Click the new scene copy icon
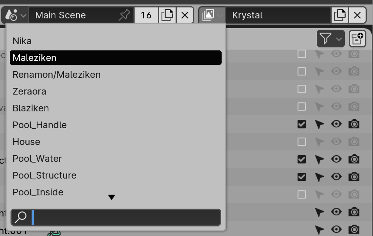Viewport: 373px width, 236px height. click(x=167, y=15)
